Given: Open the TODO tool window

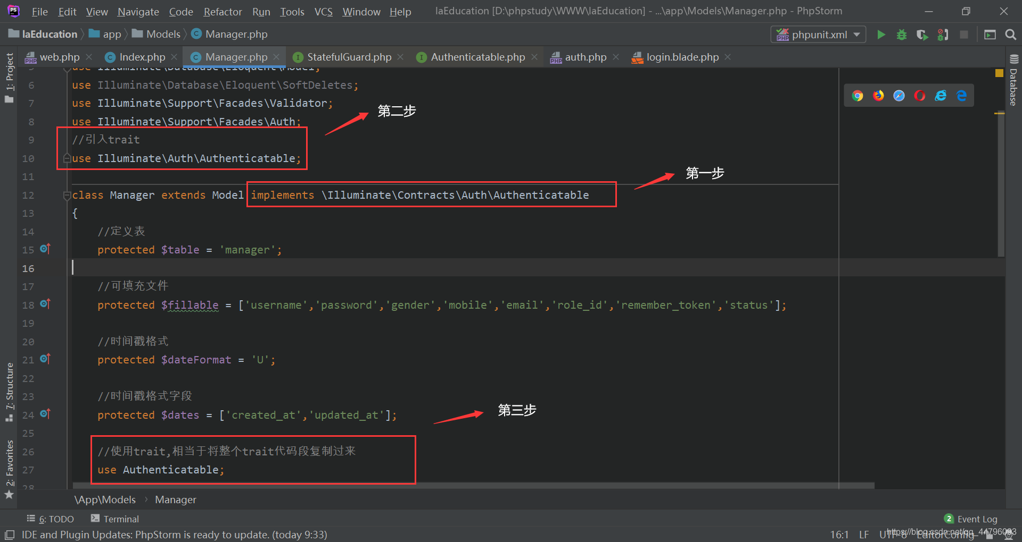Looking at the screenshot, I should tap(51, 519).
